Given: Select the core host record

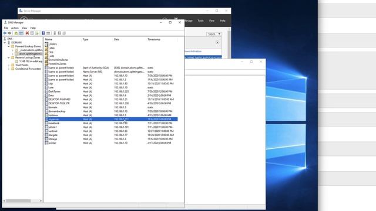Looking at the screenshot, I should click(111, 87).
